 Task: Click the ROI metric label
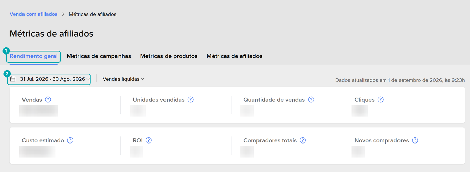point(138,140)
